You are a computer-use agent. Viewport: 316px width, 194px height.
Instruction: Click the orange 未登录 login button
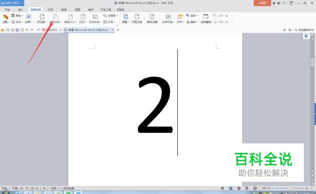[262, 3]
